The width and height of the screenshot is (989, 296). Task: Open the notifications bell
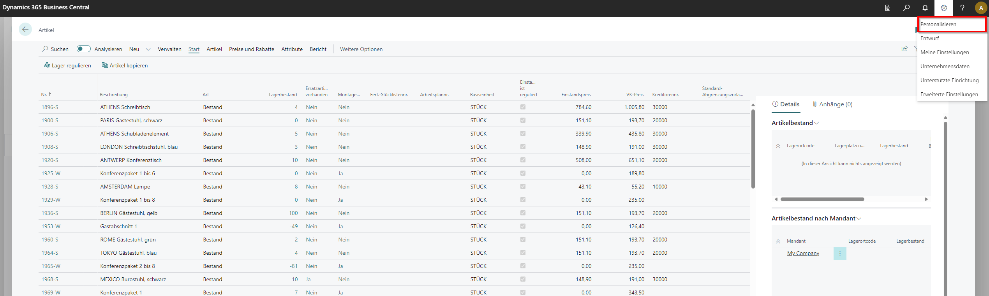(925, 8)
